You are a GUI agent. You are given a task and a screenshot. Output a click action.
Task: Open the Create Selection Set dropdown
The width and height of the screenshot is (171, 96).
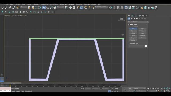(x=101, y=7)
